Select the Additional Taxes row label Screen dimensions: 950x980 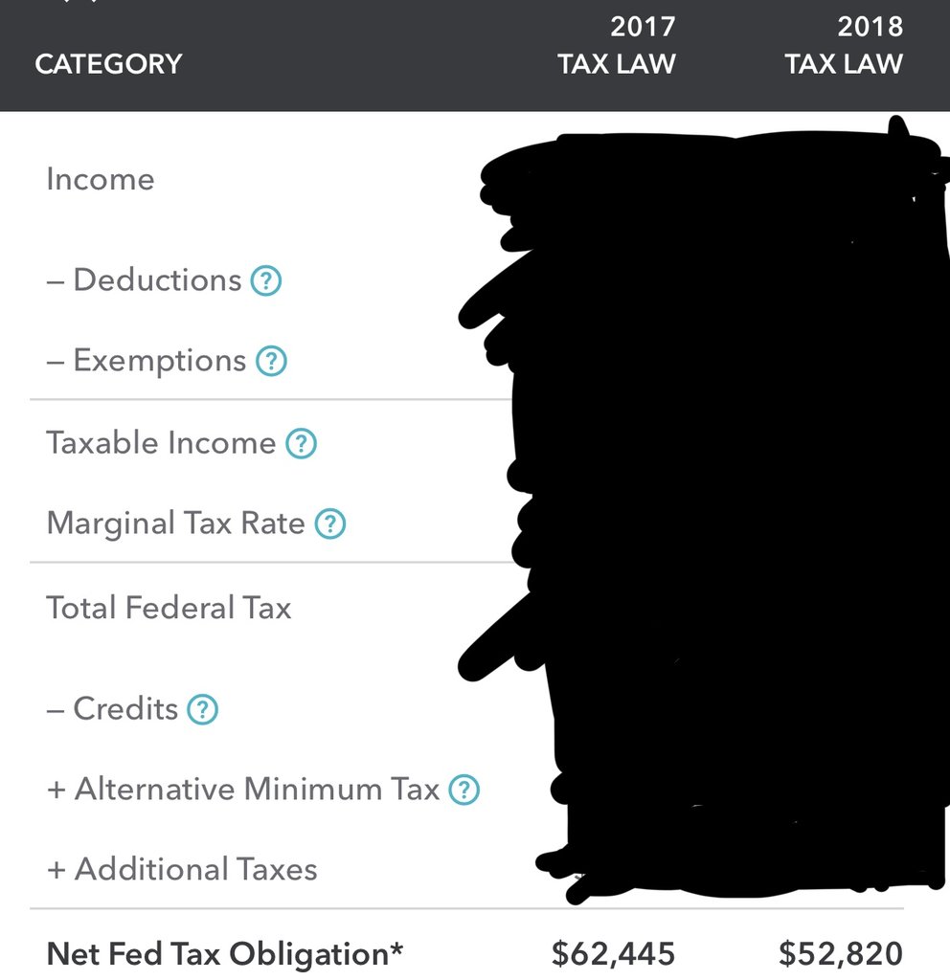(x=195, y=870)
